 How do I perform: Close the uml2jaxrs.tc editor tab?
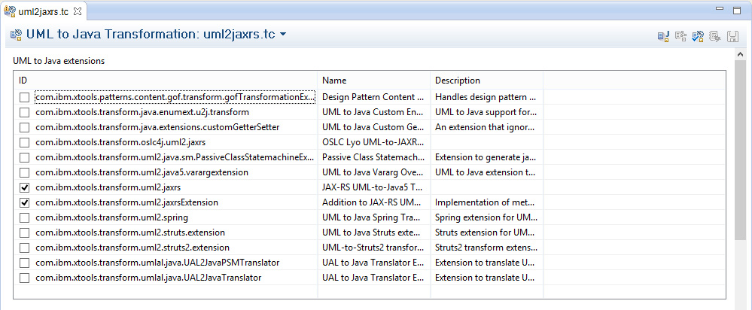[x=79, y=11]
